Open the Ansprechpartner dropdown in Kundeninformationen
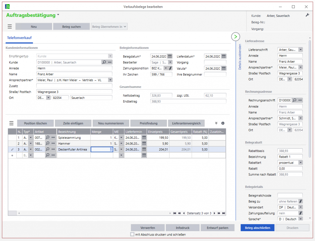 tap(110, 80)
